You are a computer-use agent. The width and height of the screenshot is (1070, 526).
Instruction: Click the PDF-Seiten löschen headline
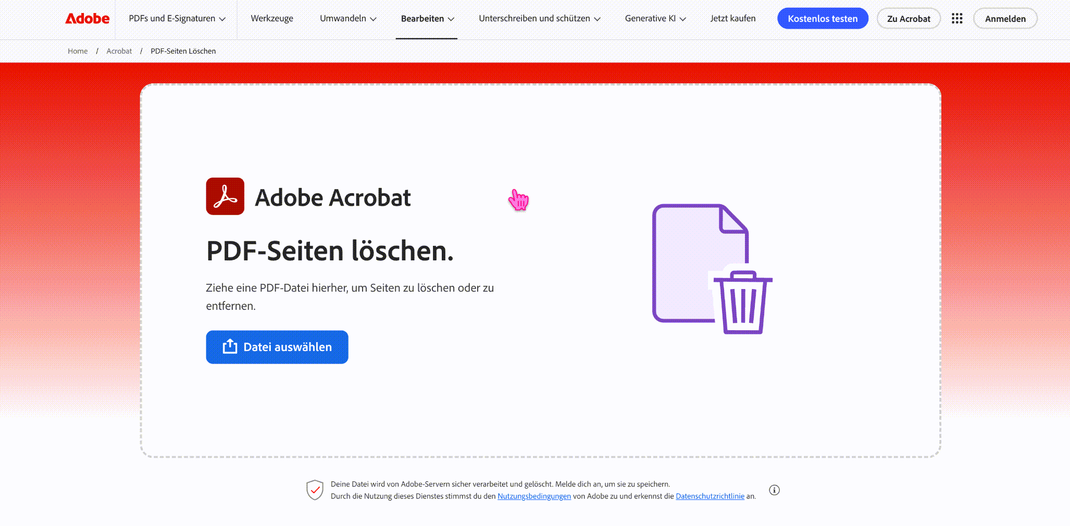pyautogui.click(x=330, y=251)
